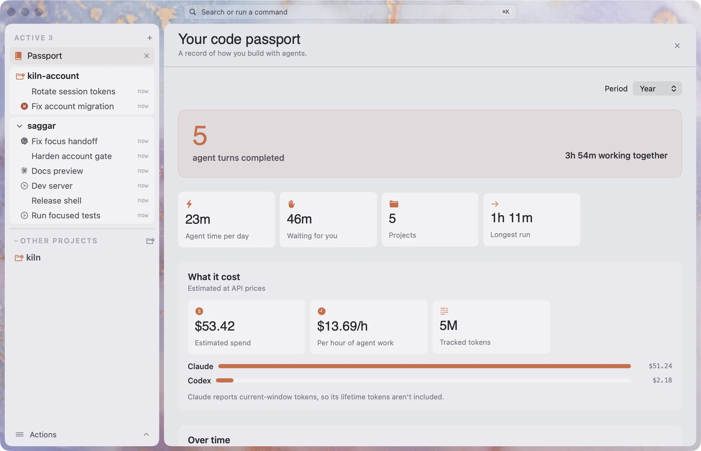701x451 pixels.
Task: Open the Period Year dropdown
Action: [x=657, y=89]
